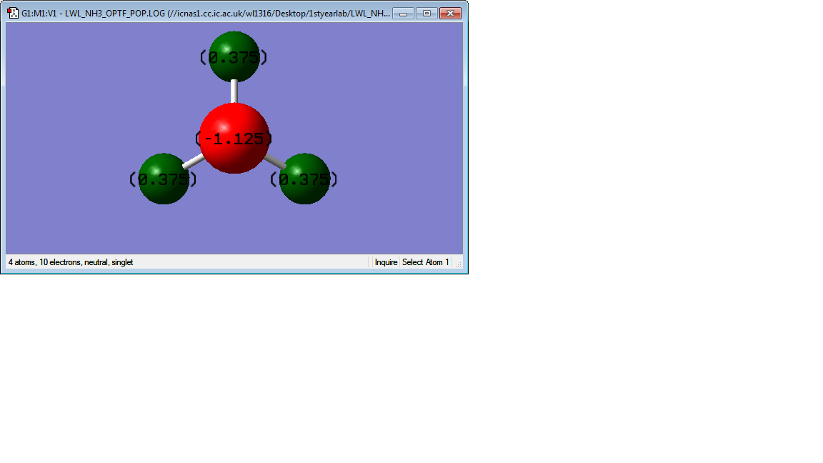Click the status bar resize grip
Viewport: 823px width, 463px height.
[458, 264]
